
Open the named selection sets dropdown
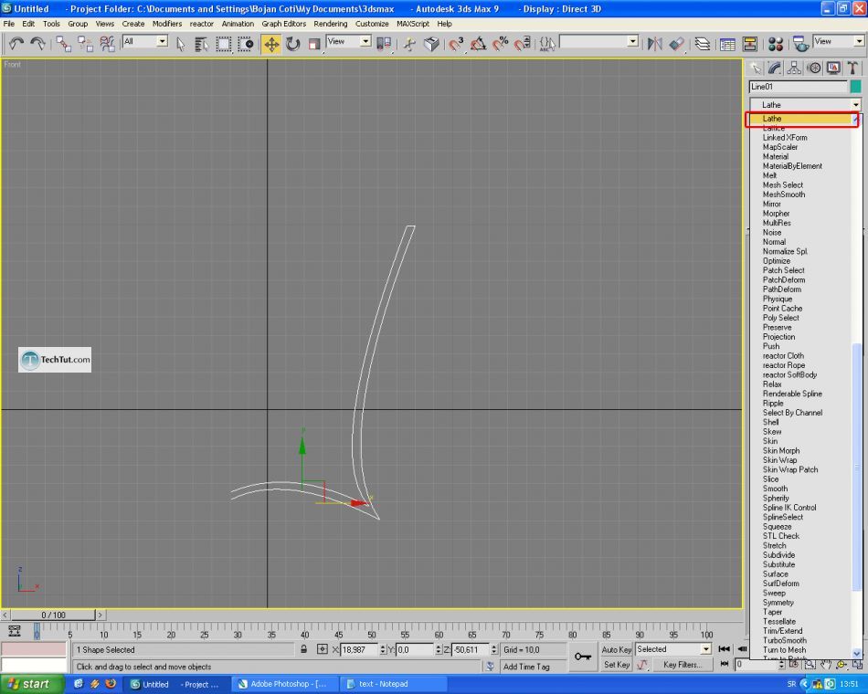[633, 41]
